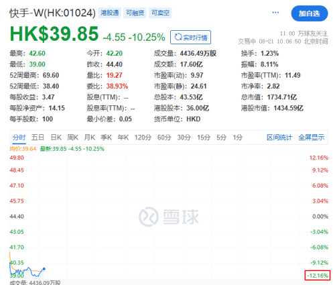Screen dimensions: 335x285
Task: Click the 市盈率(TTM) value 11.49
Action: coord(293,75)
